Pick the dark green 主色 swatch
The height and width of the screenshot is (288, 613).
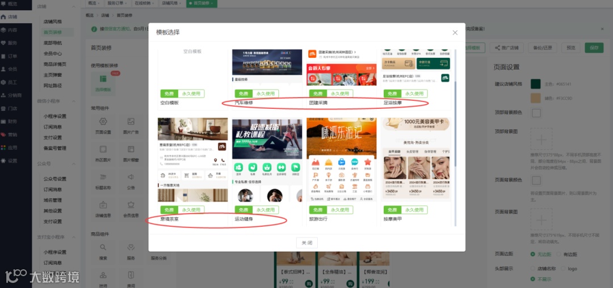click(536, 84)
